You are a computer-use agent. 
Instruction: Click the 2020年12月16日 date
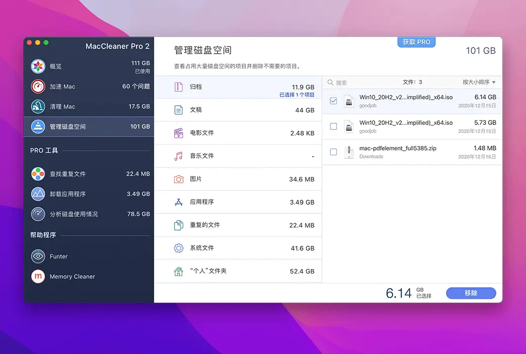coord(477,157)
